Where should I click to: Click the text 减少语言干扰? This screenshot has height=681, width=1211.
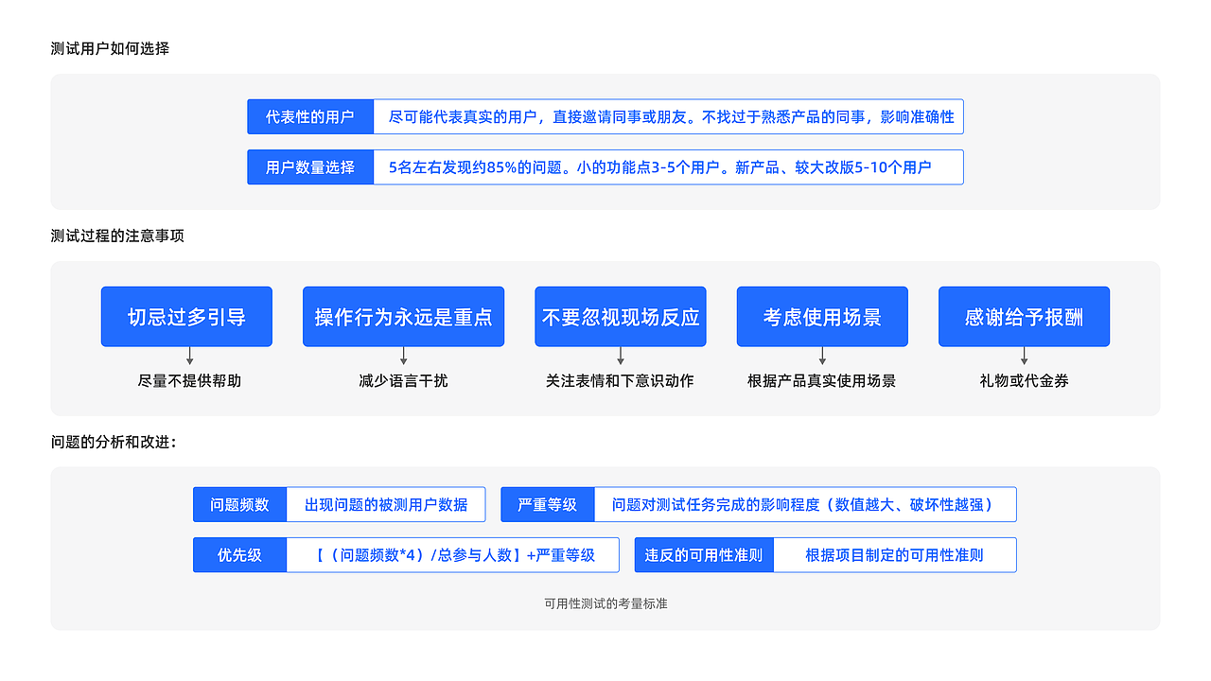[403, 380]
